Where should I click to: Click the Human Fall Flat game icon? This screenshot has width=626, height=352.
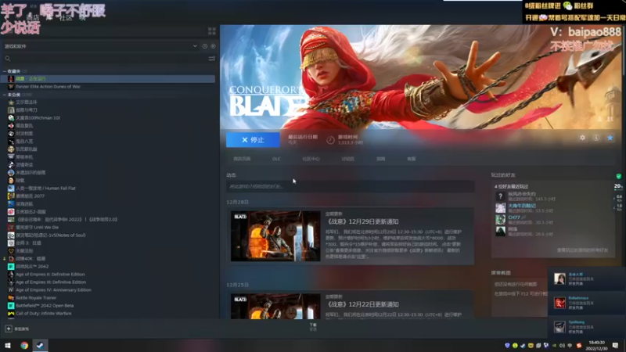(11, 188)
